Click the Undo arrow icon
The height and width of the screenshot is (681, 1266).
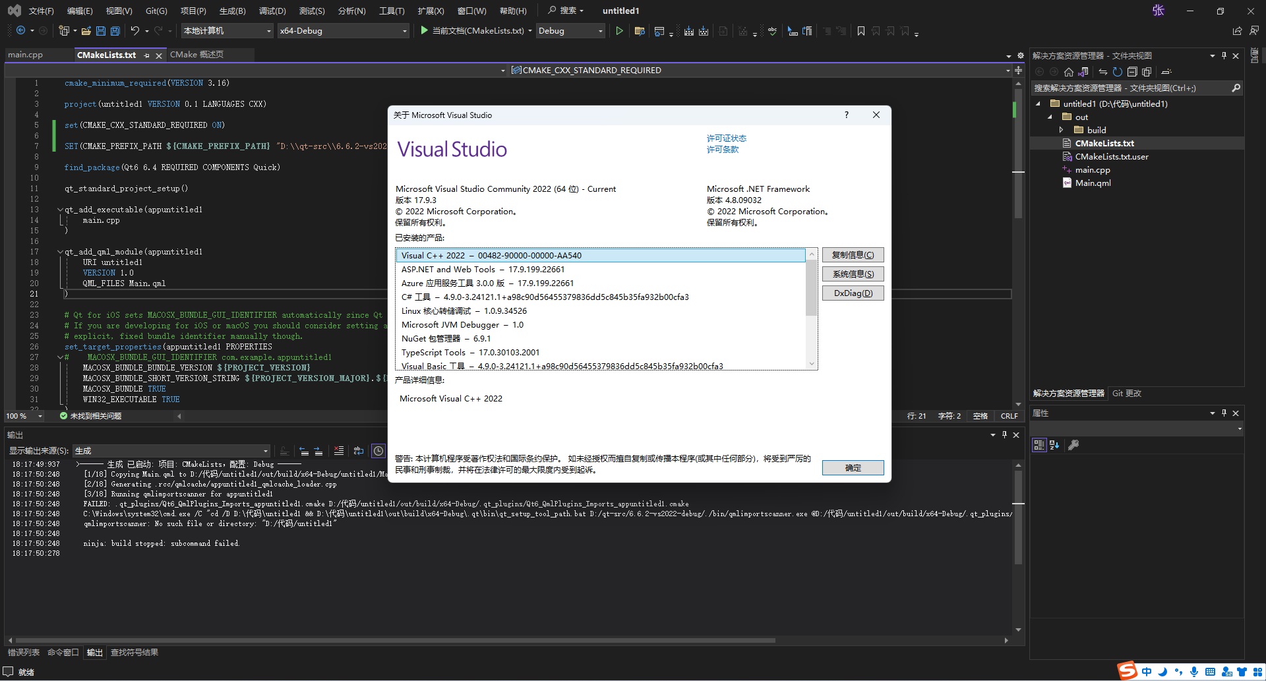(135, 31)
